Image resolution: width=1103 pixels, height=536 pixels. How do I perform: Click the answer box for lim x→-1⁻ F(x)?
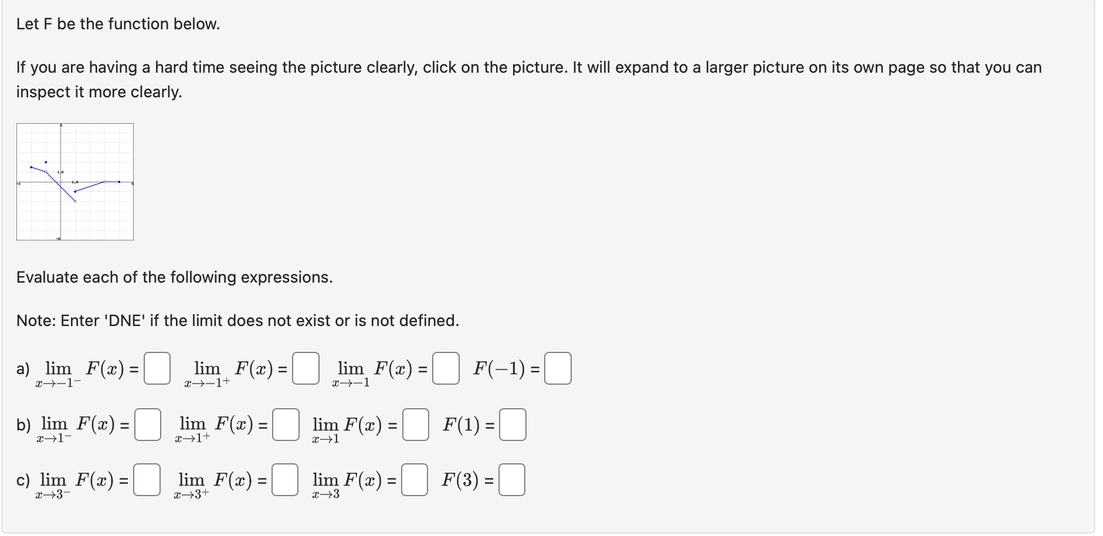(x=157, y=367)
